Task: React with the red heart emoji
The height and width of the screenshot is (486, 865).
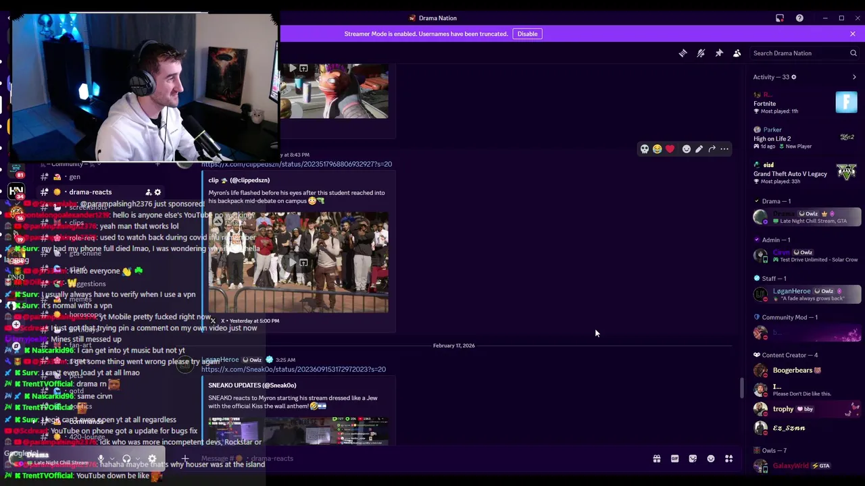Action: pyautogui.click(x=670, y=149)
